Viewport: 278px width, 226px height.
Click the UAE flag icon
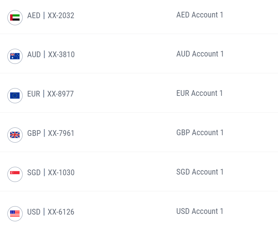15,17
